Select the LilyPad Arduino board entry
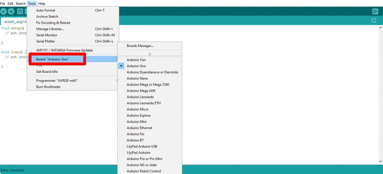383x174 pixels. pyautogui.click(x=150, y=153)
